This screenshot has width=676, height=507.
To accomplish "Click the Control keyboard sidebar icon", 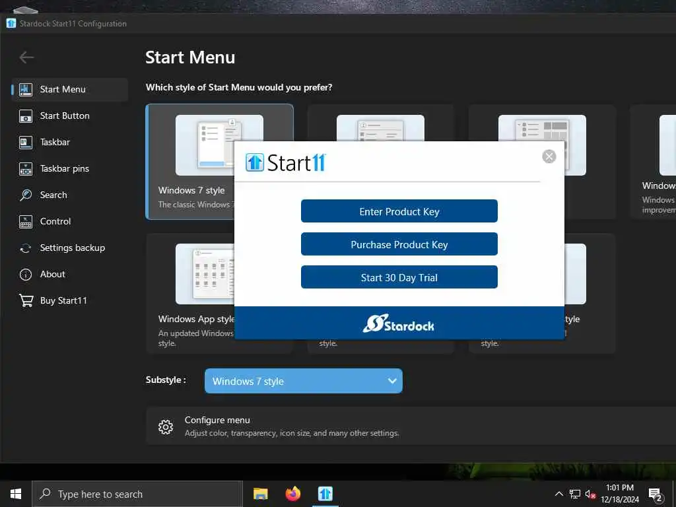I will [26, 222].
